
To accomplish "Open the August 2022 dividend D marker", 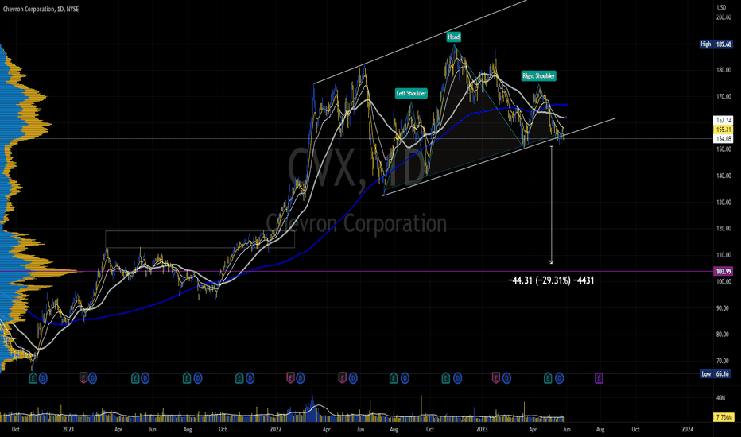I will coord(405,378).
